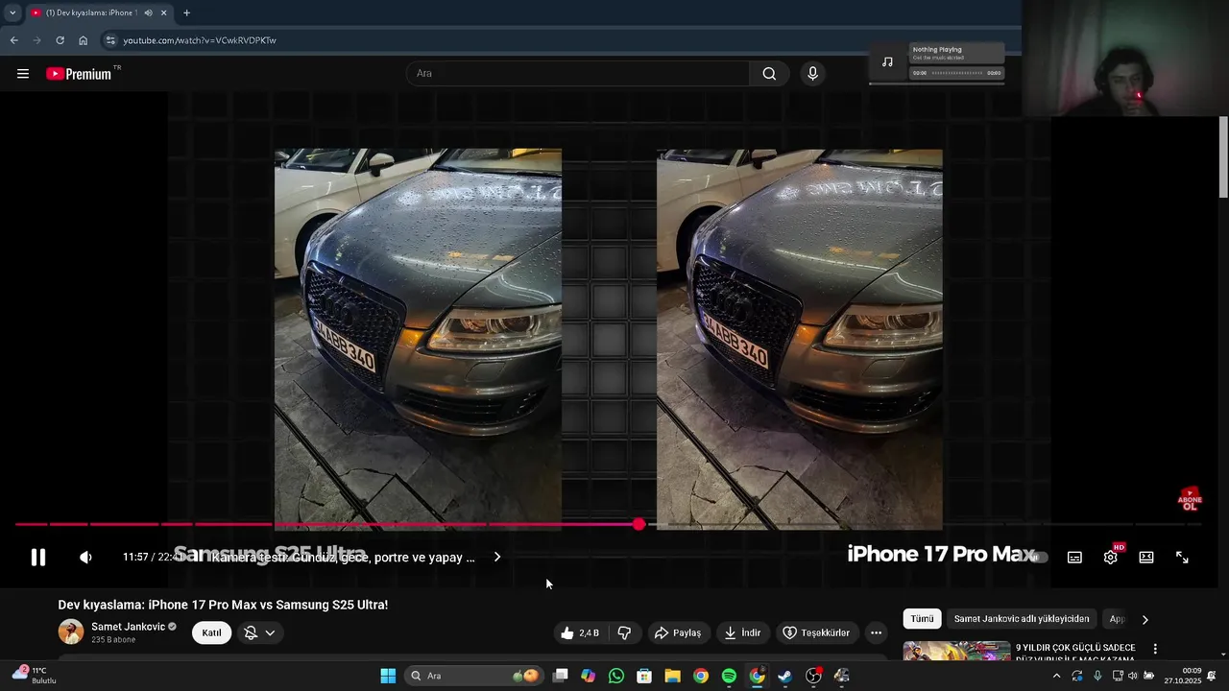
Task: Open Microsoft Store from taskbar
Action: [644, 676]
